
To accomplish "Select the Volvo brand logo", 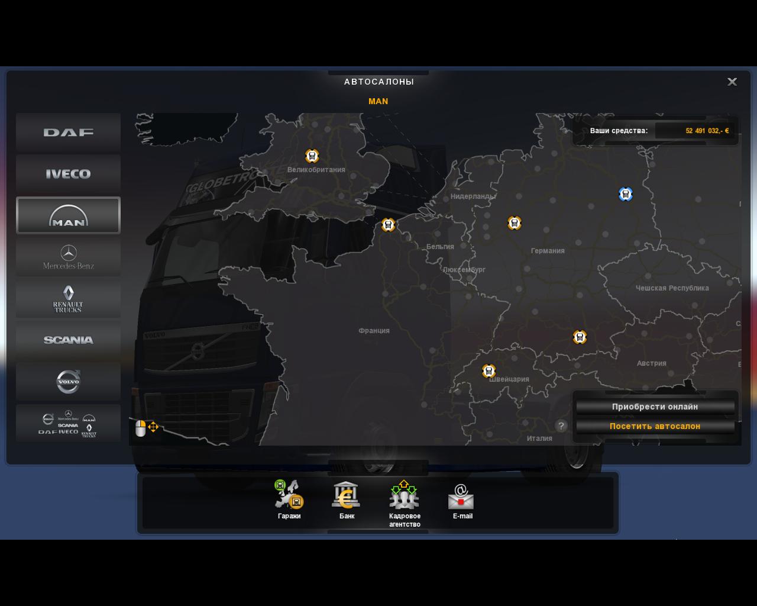I will [x=68, y=381].
